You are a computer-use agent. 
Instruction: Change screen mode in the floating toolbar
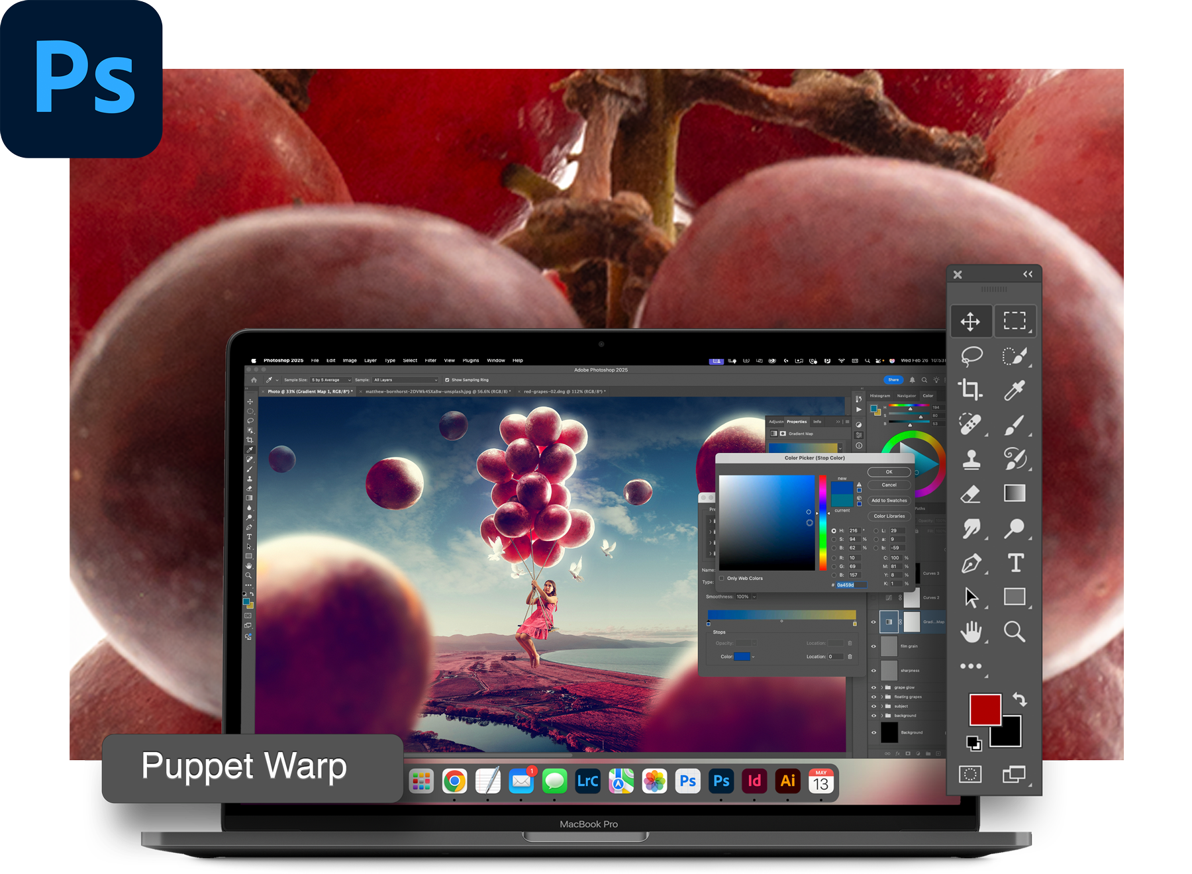click(x=1014, y=774)
